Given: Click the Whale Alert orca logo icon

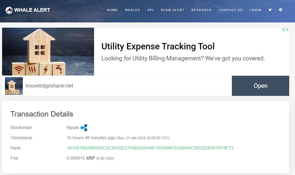Looking at the screenshot, I should (9, 10).
